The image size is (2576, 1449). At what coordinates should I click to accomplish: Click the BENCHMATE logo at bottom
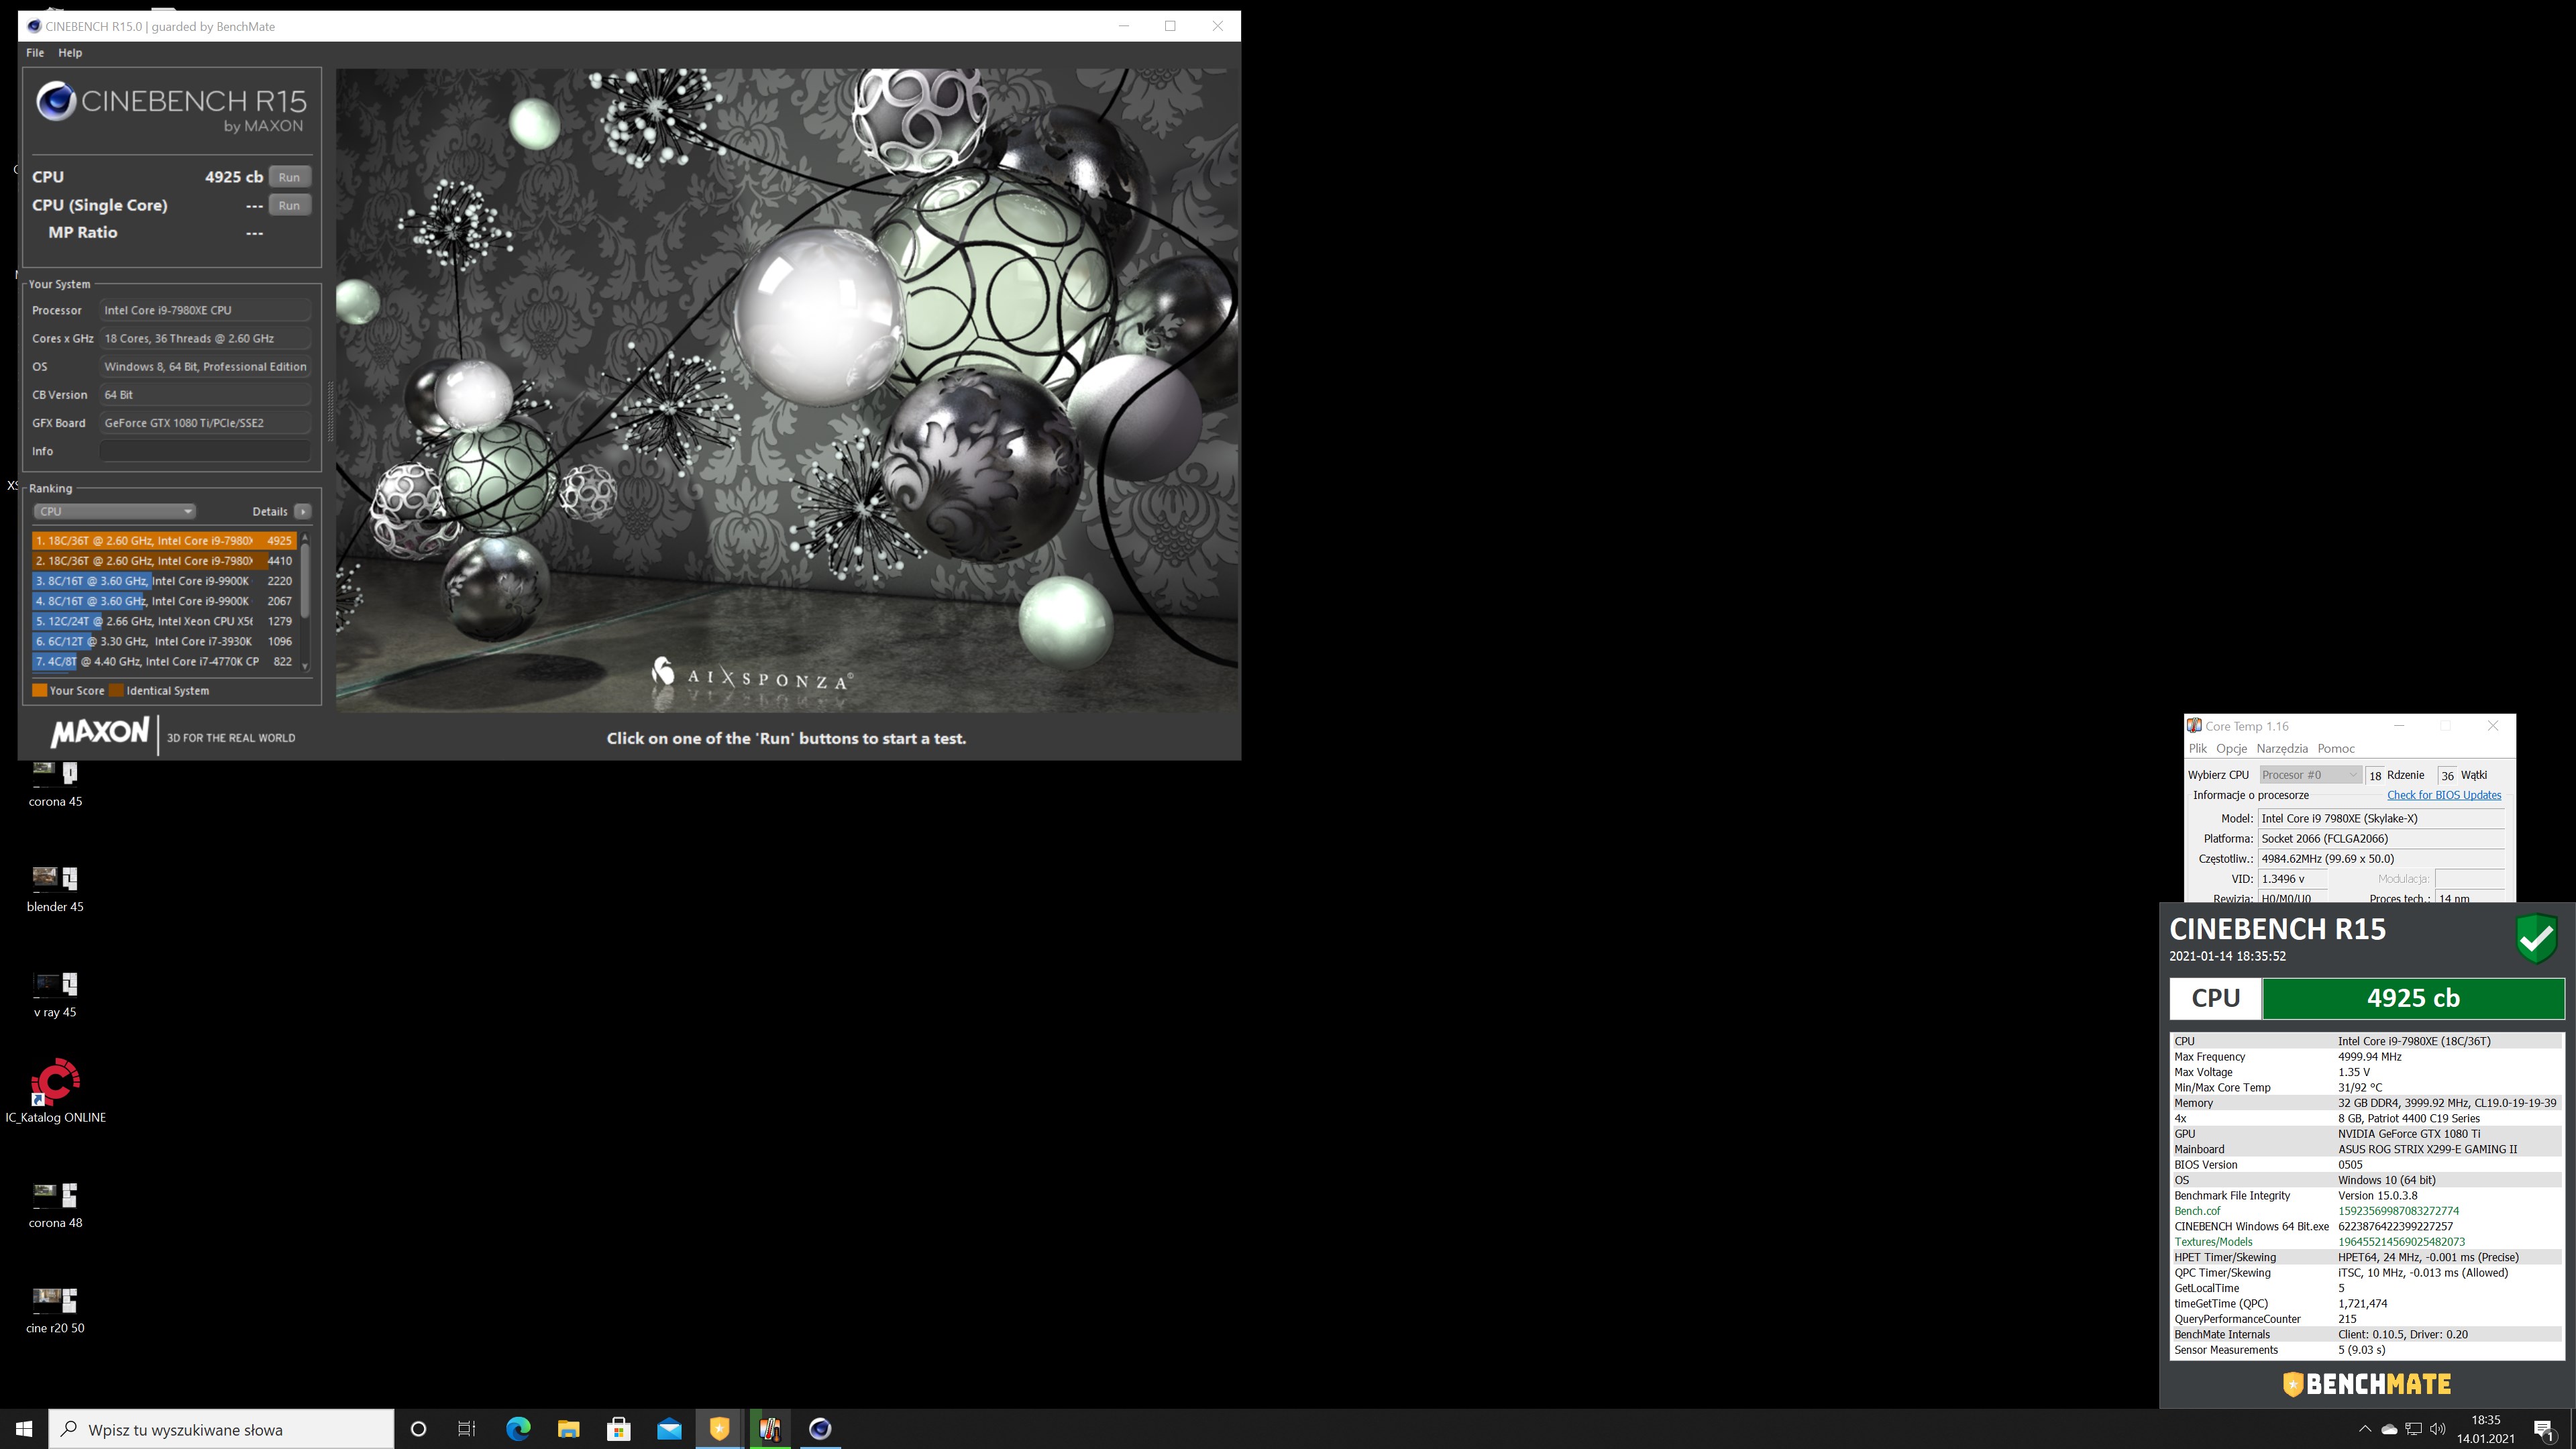2367,1384
